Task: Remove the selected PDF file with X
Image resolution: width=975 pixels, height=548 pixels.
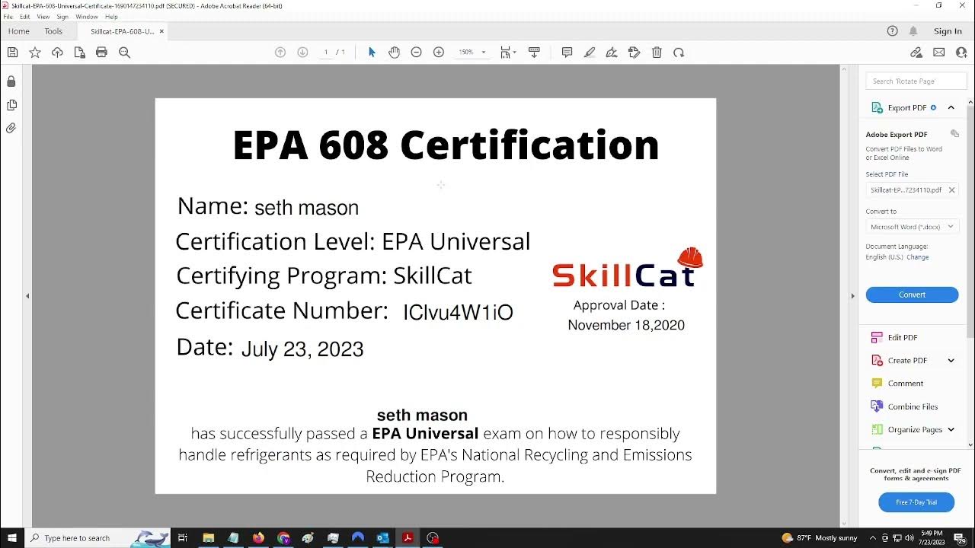Action: (951, 190)
